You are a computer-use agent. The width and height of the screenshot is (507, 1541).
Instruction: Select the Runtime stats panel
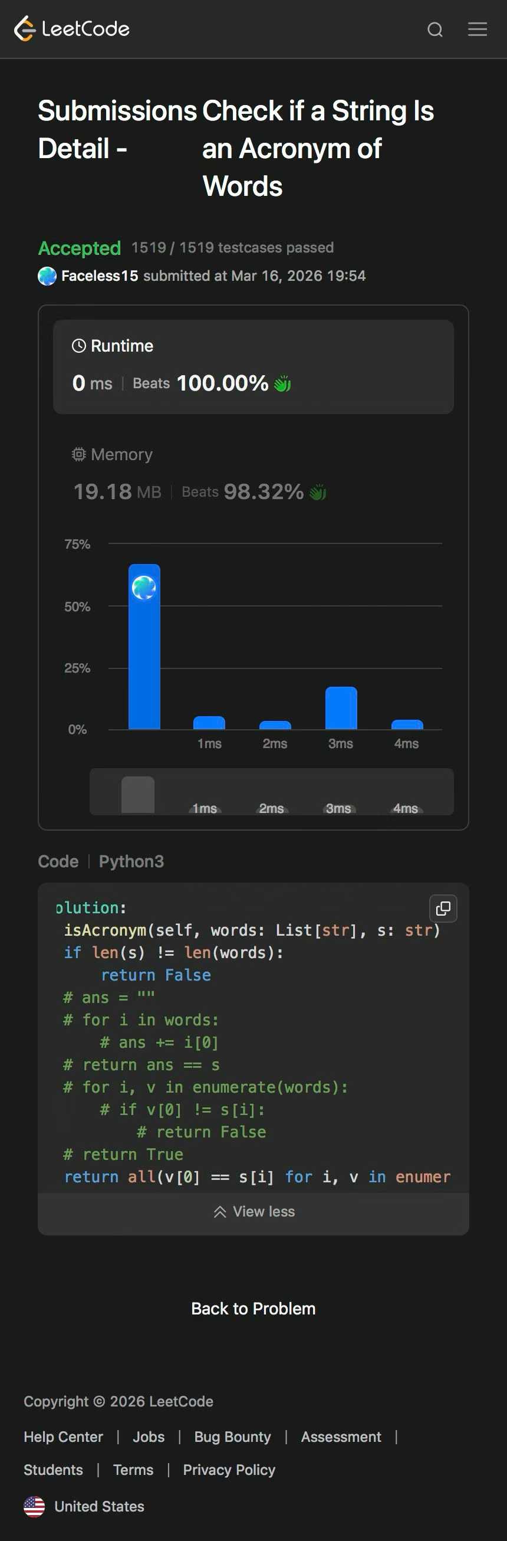pyautogui.click(x=253, y=366)
